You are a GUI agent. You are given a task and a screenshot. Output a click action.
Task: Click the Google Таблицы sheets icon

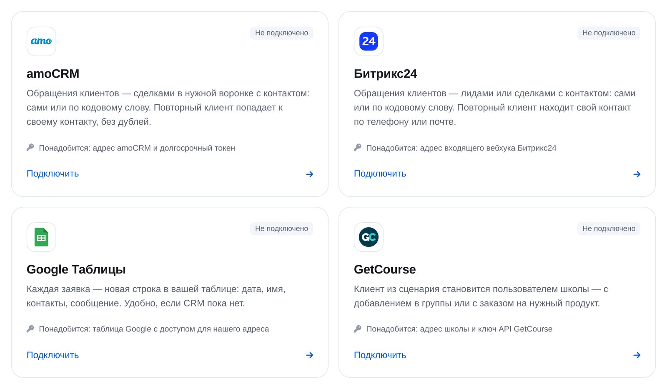click(41, 237)
